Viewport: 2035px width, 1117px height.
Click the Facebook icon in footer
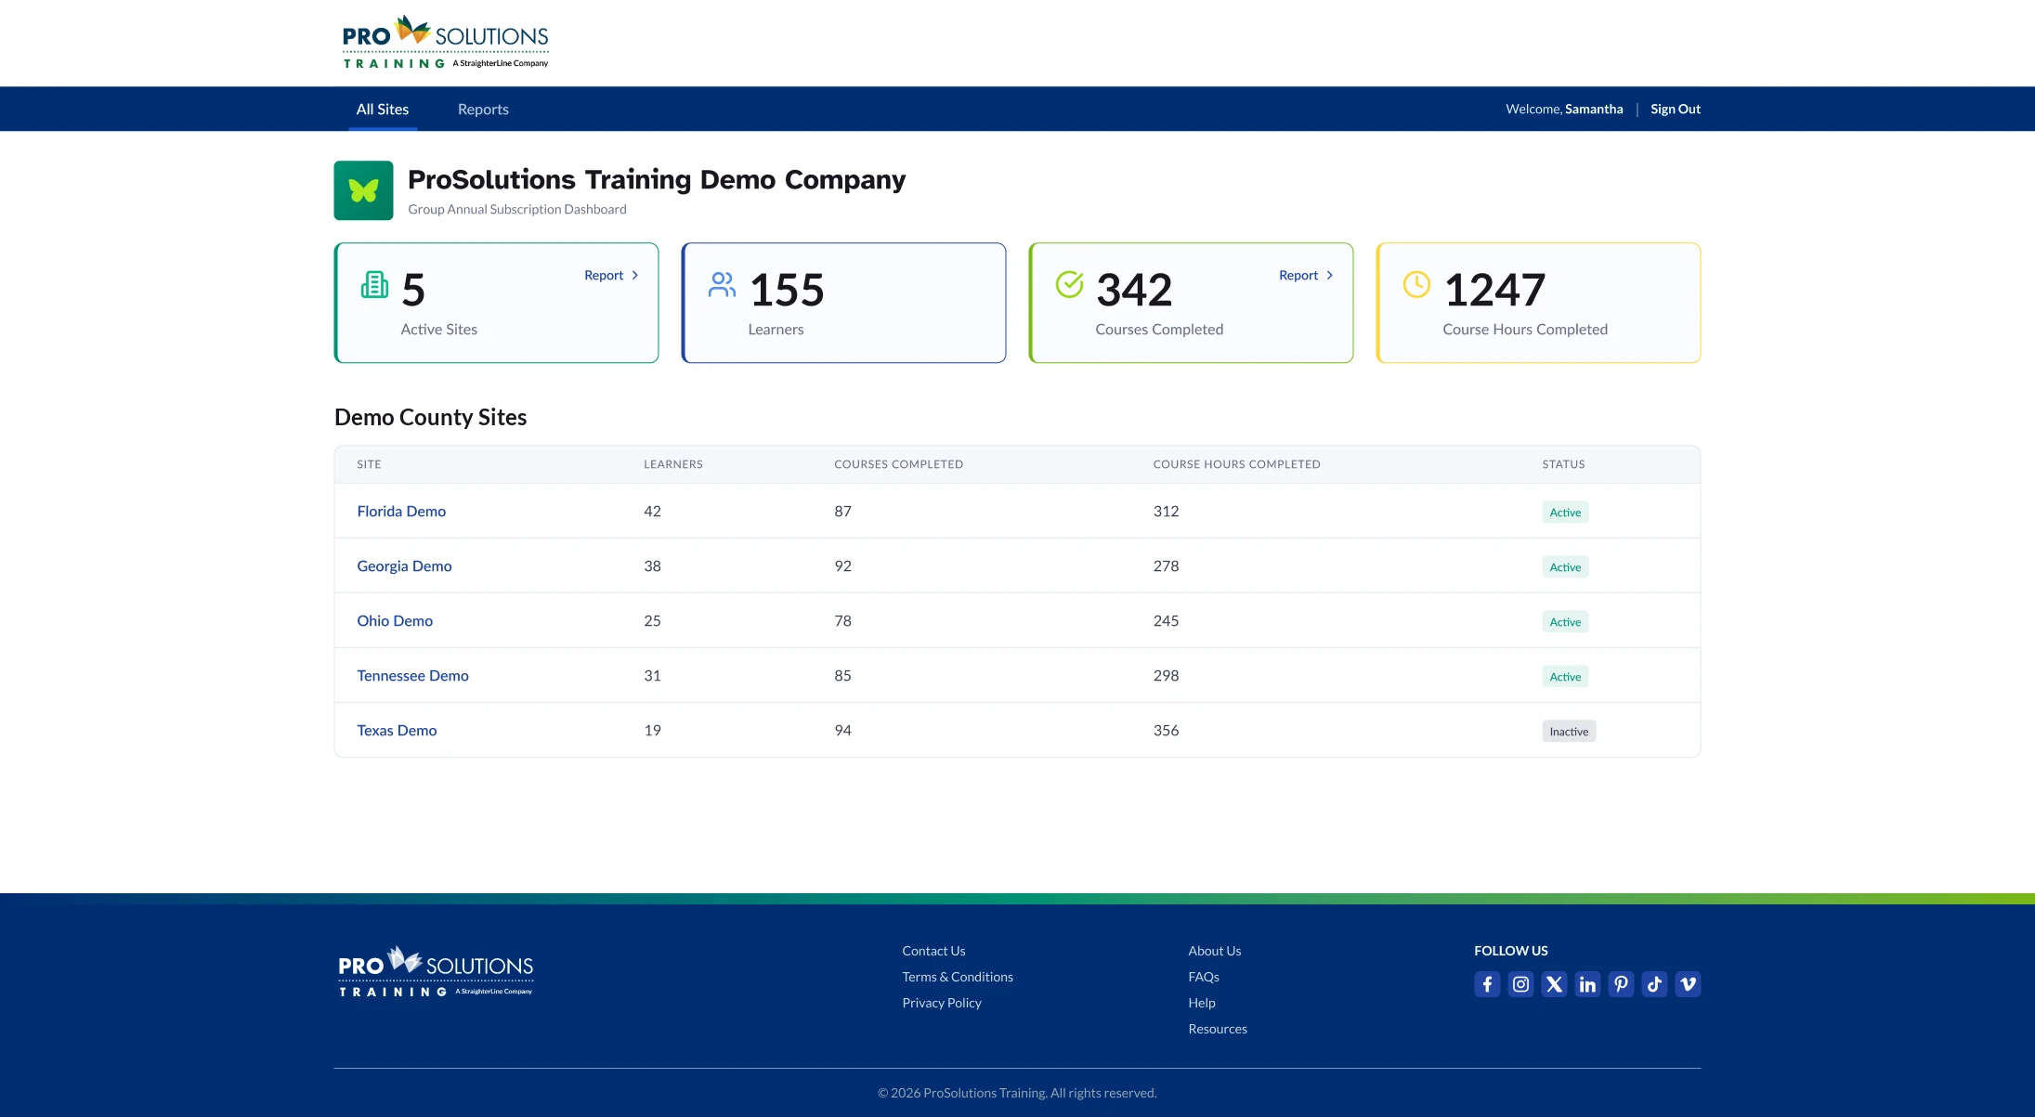pyautogui.click(x=1487, y=984)
